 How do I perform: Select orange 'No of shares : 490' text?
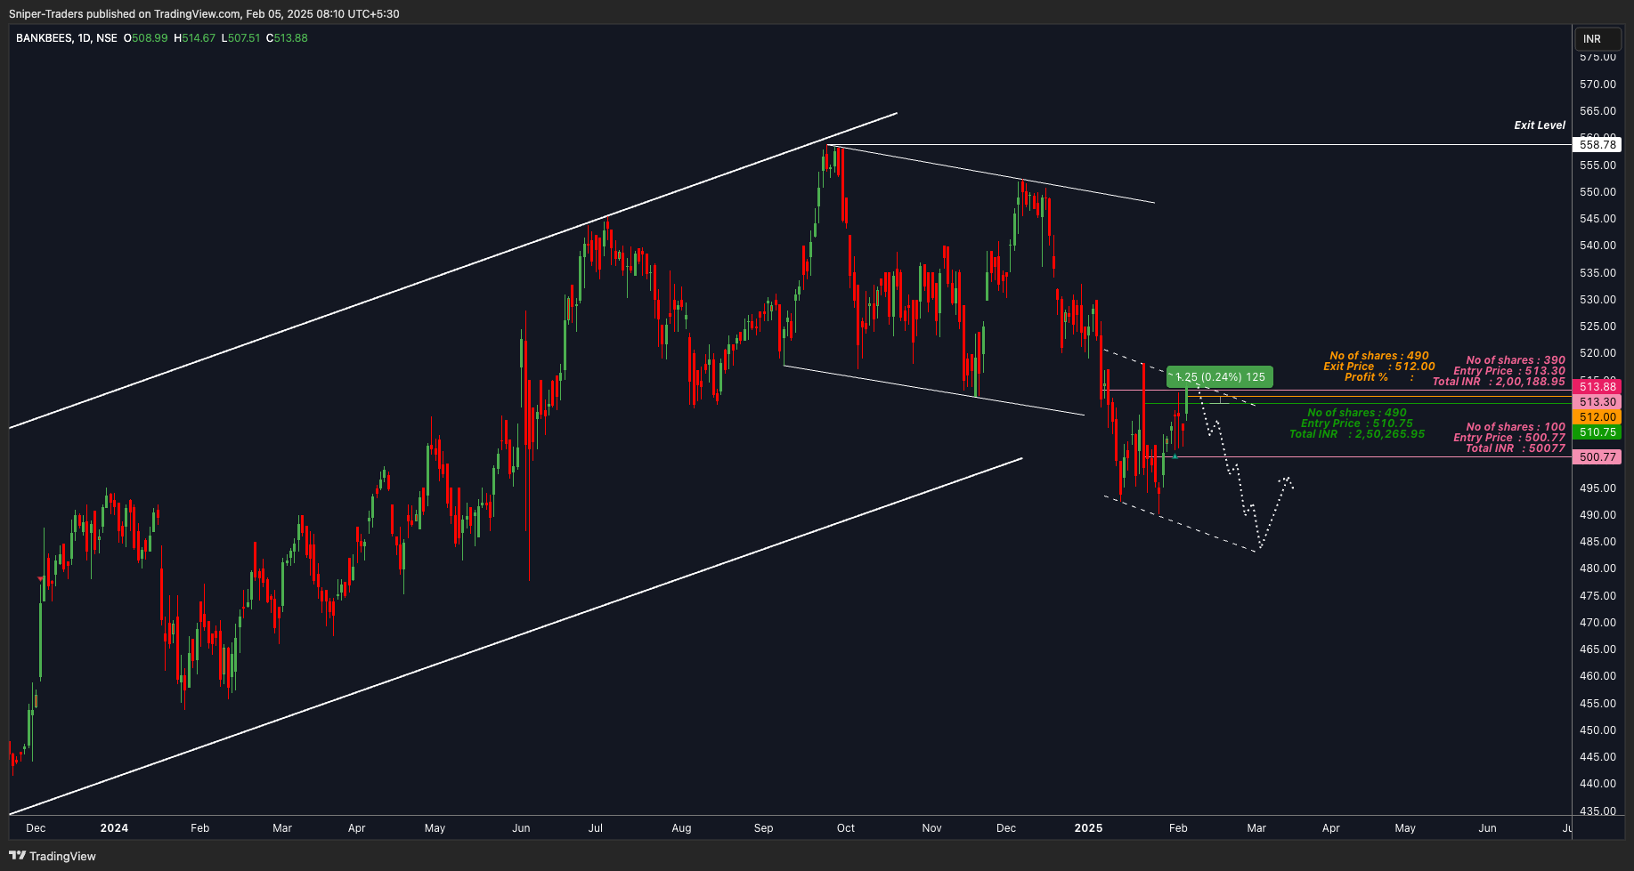[1379, 356]
